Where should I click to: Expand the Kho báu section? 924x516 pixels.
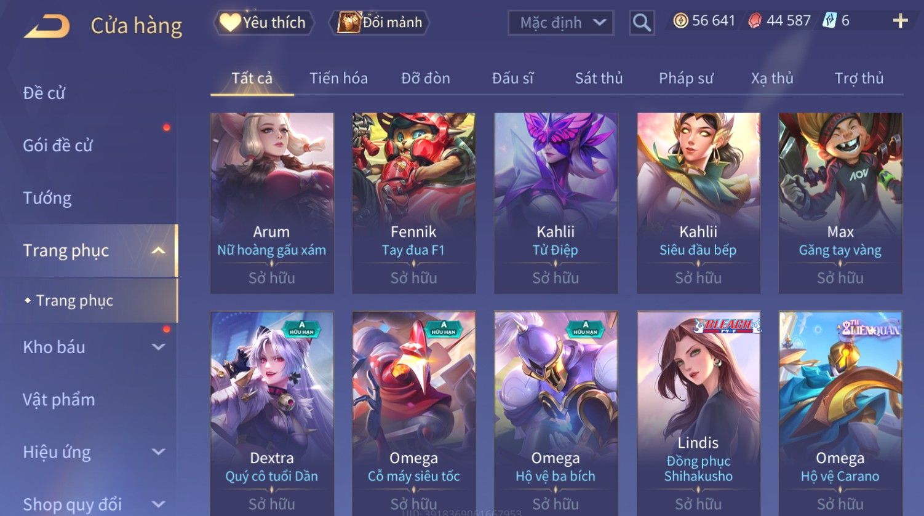pyautogui.click(x=159, y=347)
